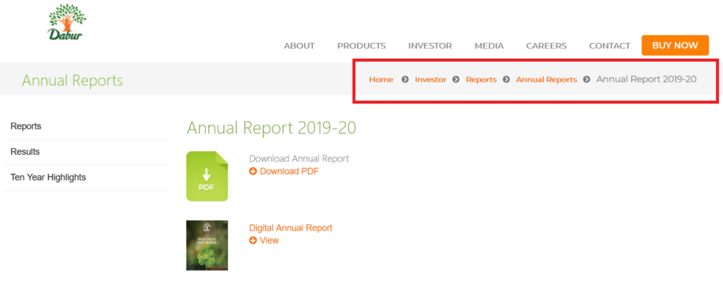
Task: Open the CONTACT menu
Action: coord(610,46)
